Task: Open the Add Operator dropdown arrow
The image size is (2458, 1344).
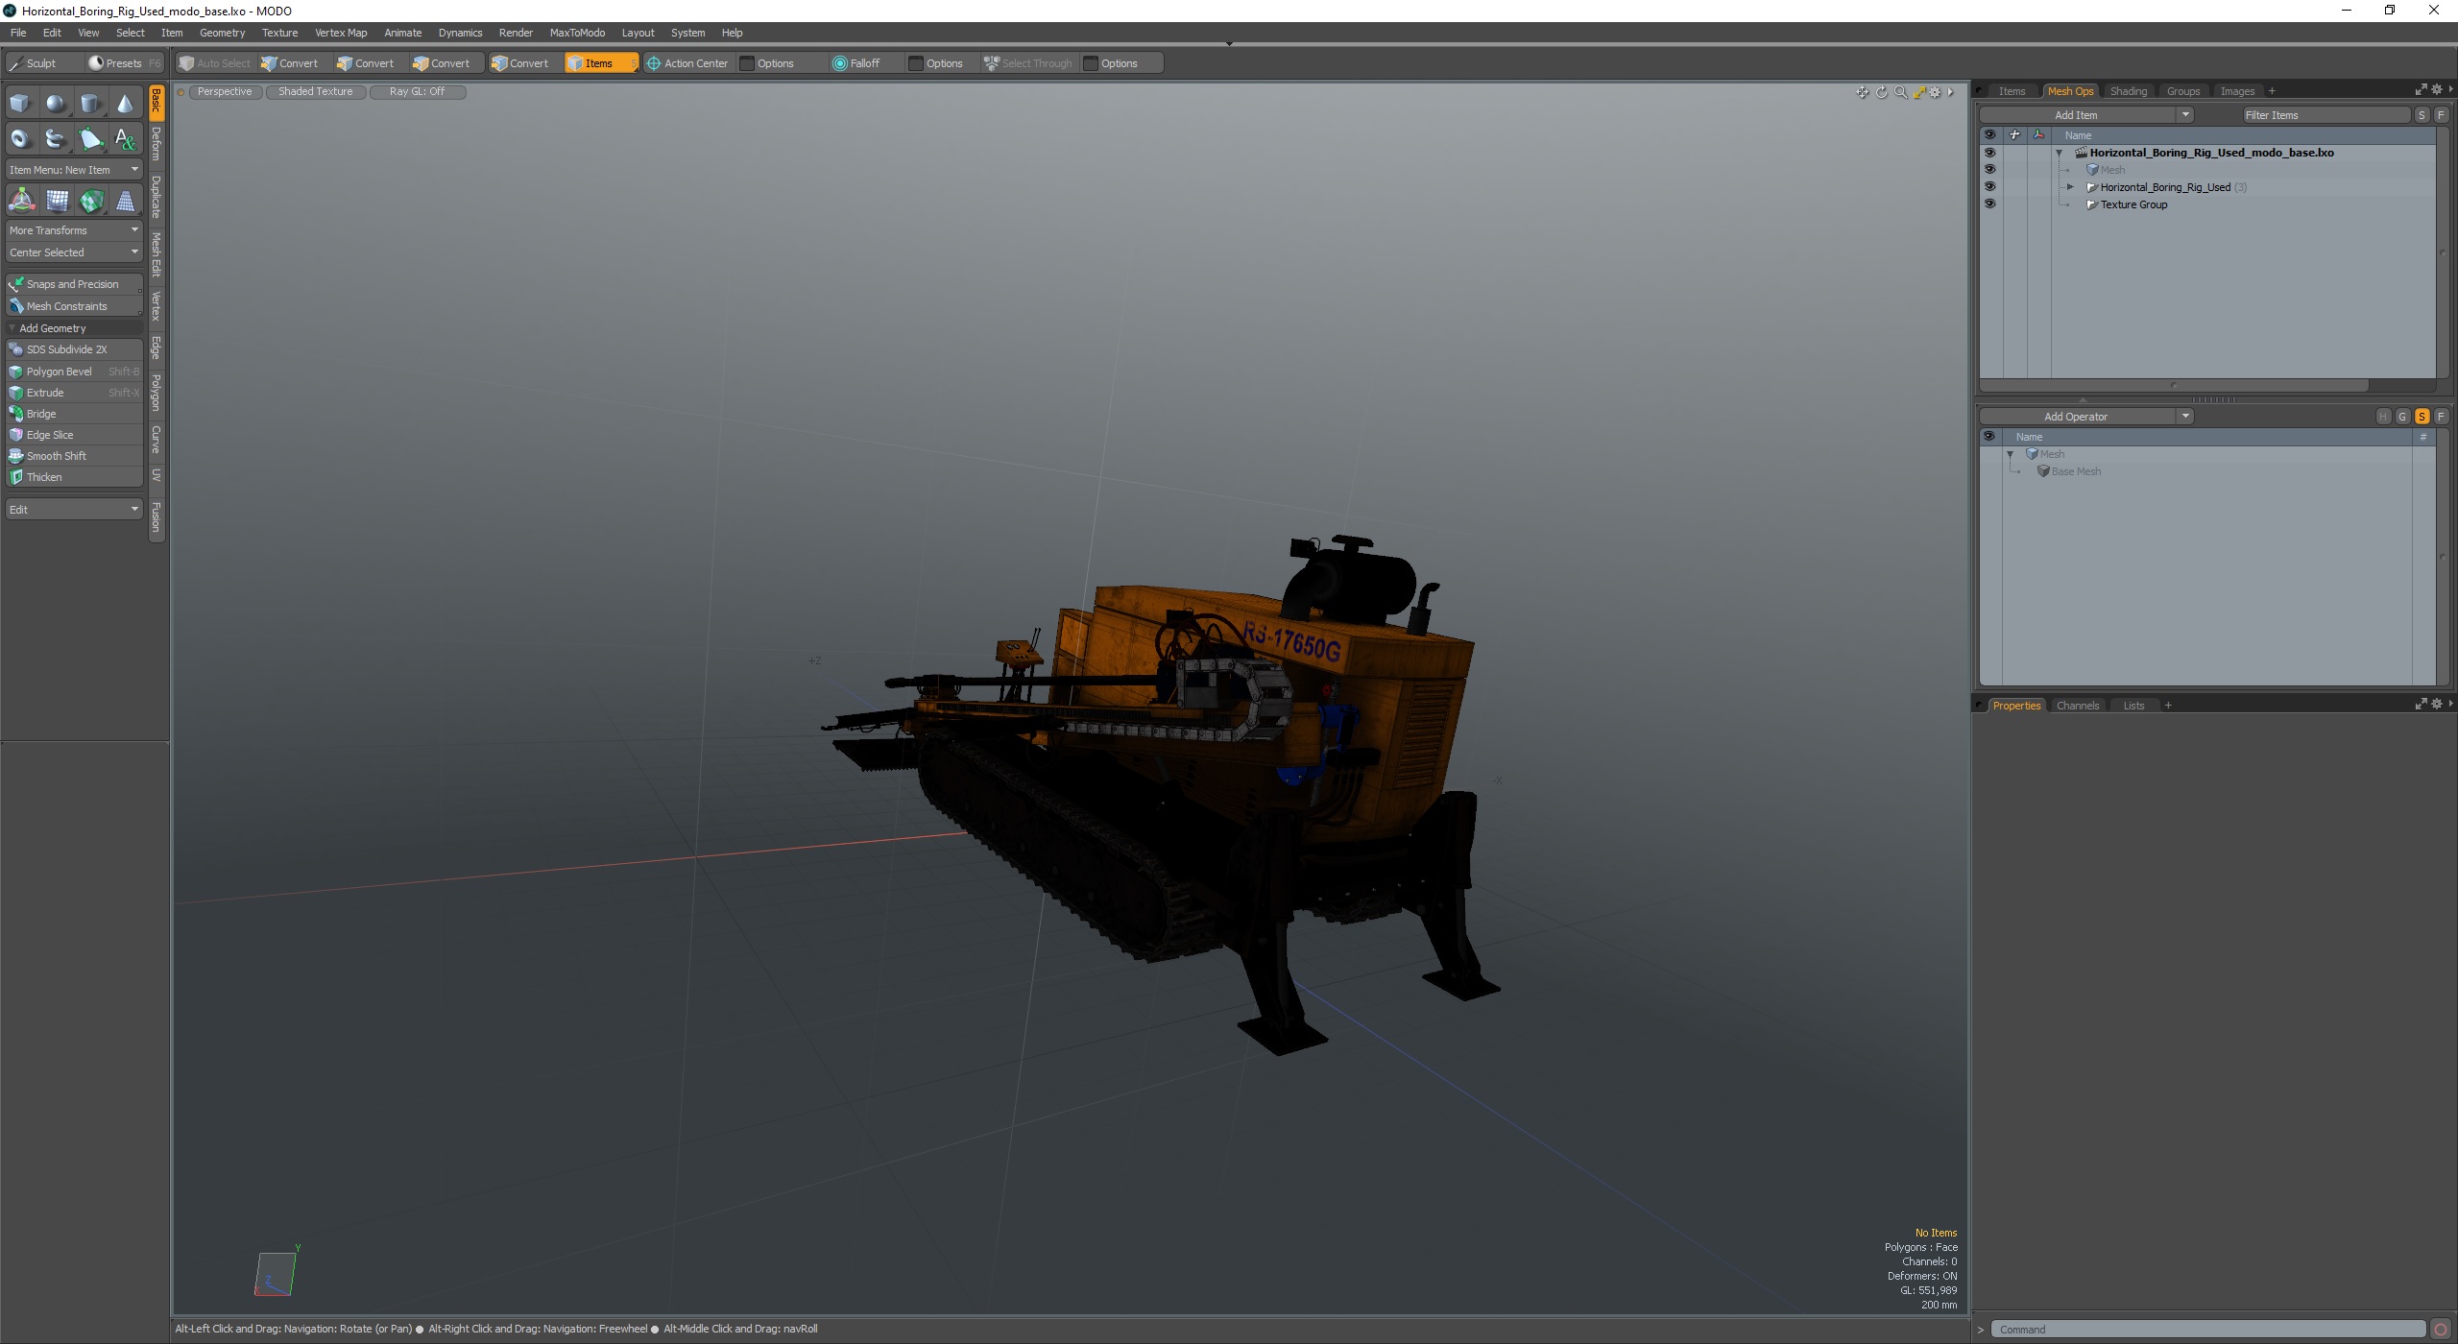Action: pos(2185,417)
